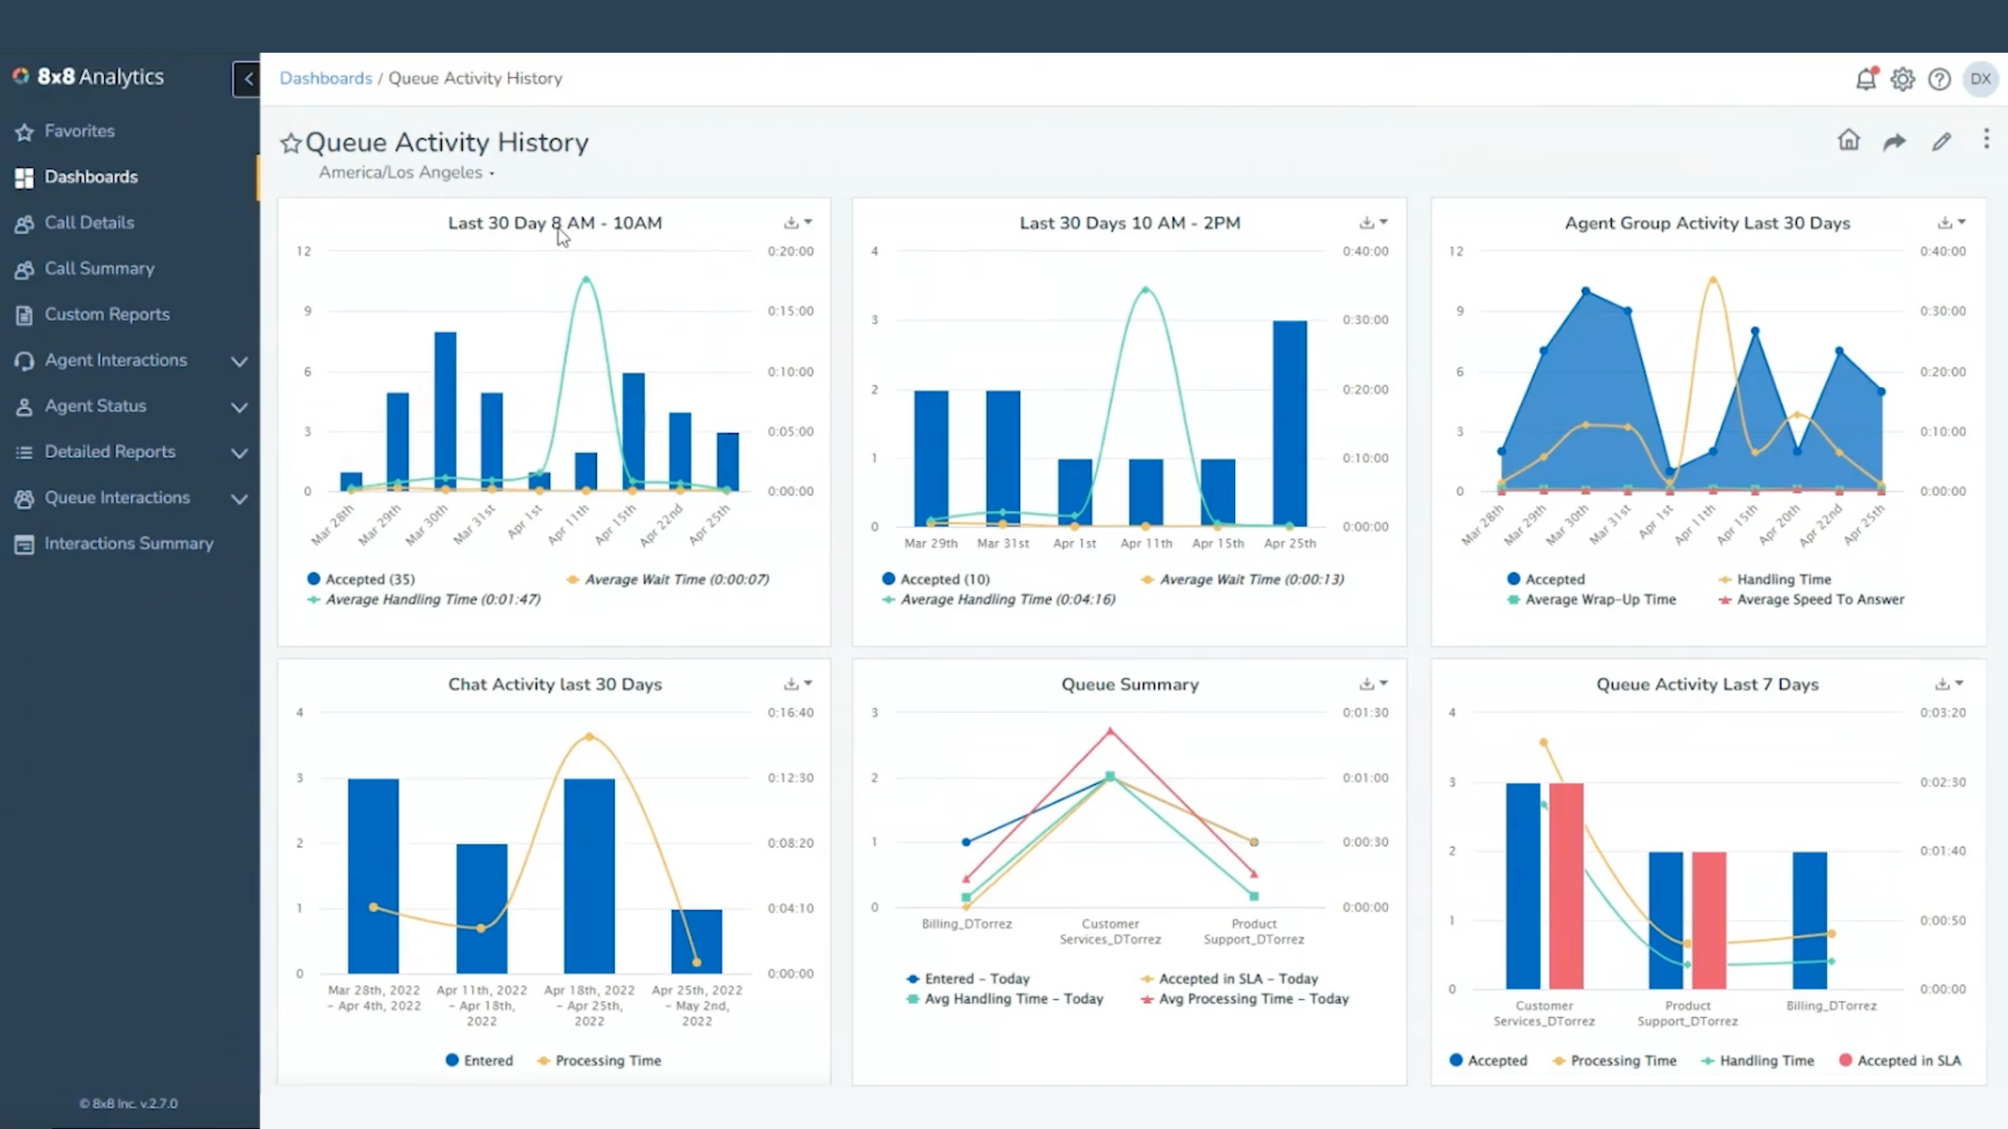
Task: Click the Apr 25th bar in 10 AM - 2PM chart
Action: [x=1290, y=423]
